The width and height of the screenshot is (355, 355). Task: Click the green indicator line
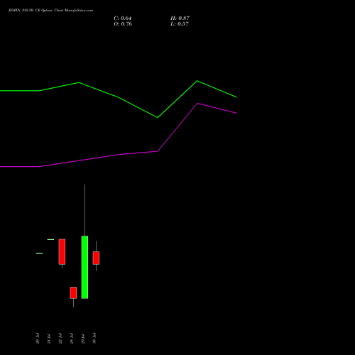119,97
